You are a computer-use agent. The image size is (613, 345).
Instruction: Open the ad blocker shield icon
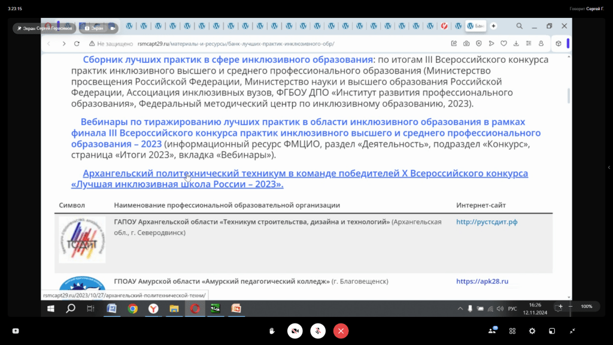(x=479, y=44)
